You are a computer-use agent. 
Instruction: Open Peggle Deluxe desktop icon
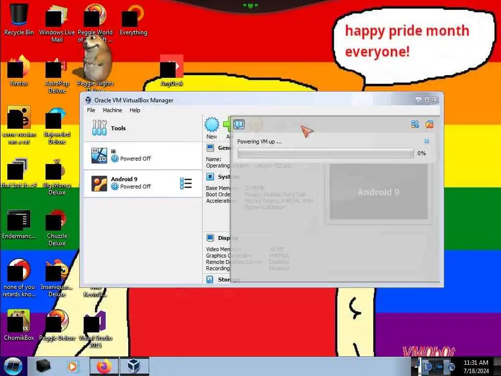pyautogui.click(x=57, y=326)
